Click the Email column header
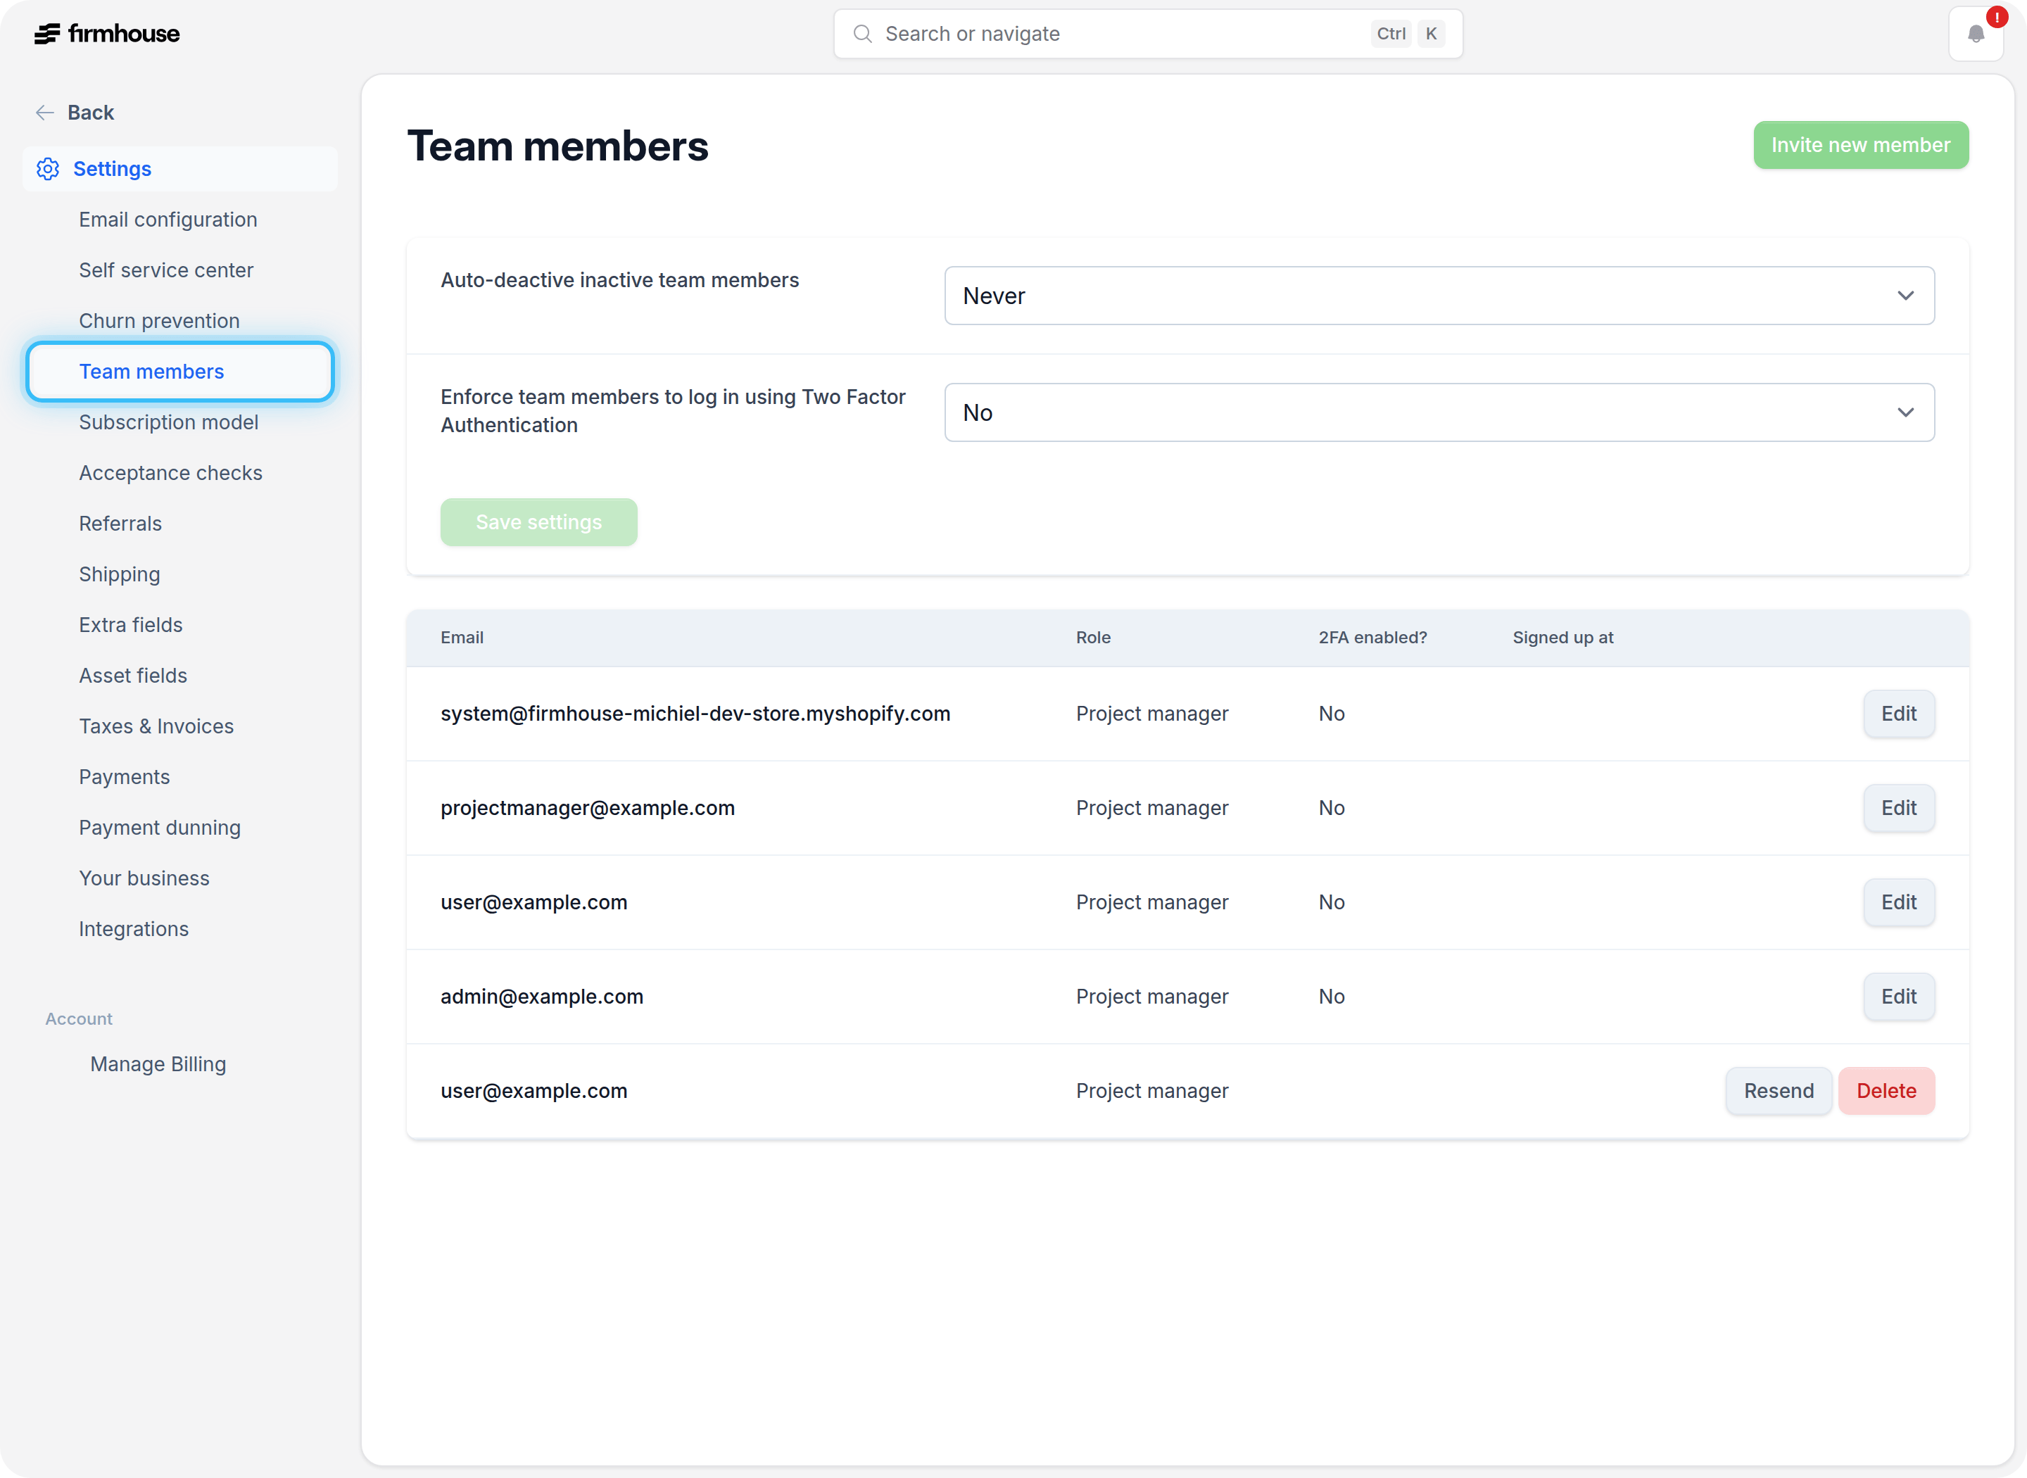2027x1478 pixels. (x=462, y=638)
